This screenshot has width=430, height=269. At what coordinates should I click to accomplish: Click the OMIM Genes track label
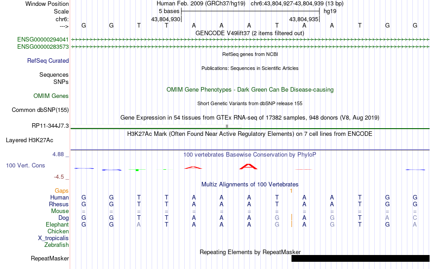coord(51,96)
